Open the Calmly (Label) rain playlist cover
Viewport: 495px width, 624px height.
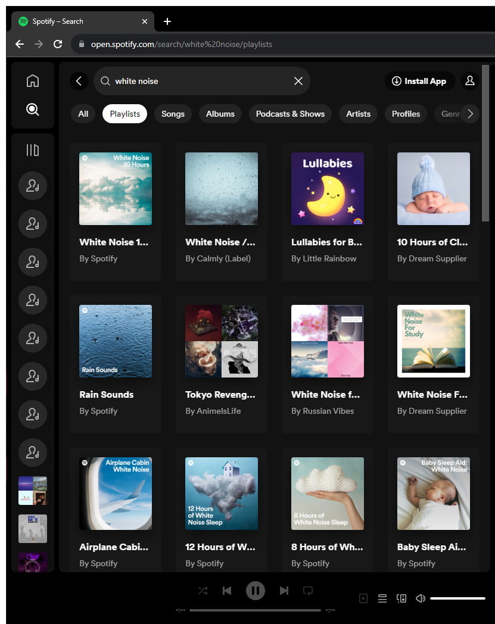222,189
